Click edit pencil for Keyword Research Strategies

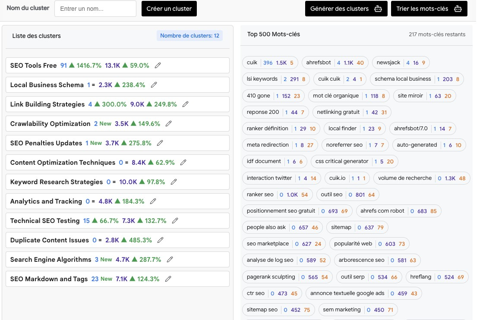click(x=174, y=182)
